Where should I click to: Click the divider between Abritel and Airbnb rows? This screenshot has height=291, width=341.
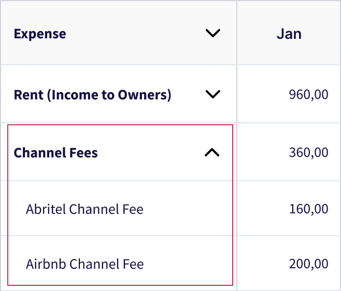[119, 236]
